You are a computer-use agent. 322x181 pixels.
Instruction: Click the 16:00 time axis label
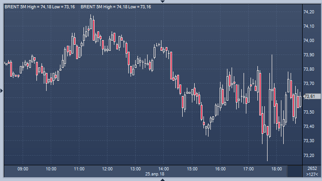pos(221,169)
